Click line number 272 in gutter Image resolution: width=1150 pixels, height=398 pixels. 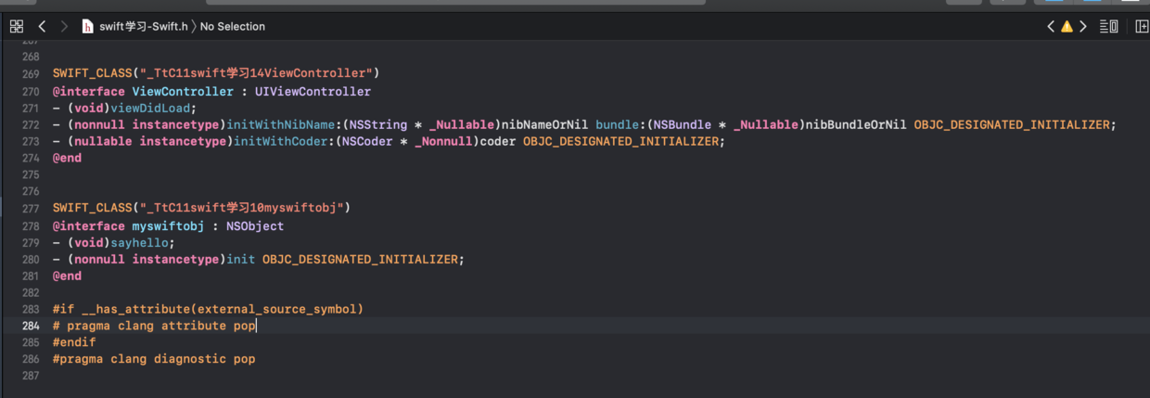coord(30,125)
